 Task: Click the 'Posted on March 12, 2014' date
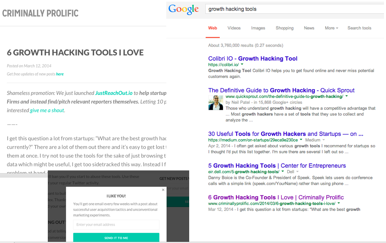coord(29,66)
